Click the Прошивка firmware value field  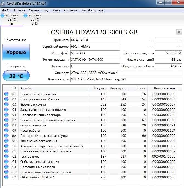point(95,40)
